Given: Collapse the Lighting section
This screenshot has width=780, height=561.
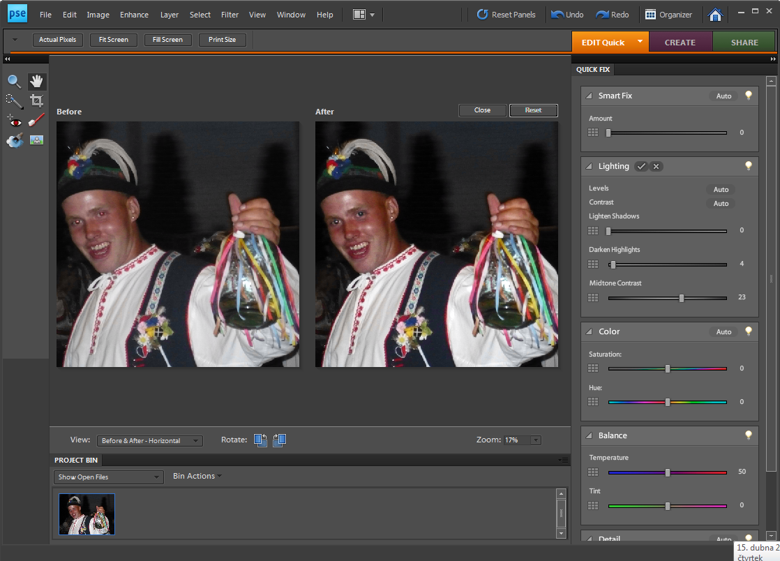Looking at the screenshot, I should (x=590, y=166).
